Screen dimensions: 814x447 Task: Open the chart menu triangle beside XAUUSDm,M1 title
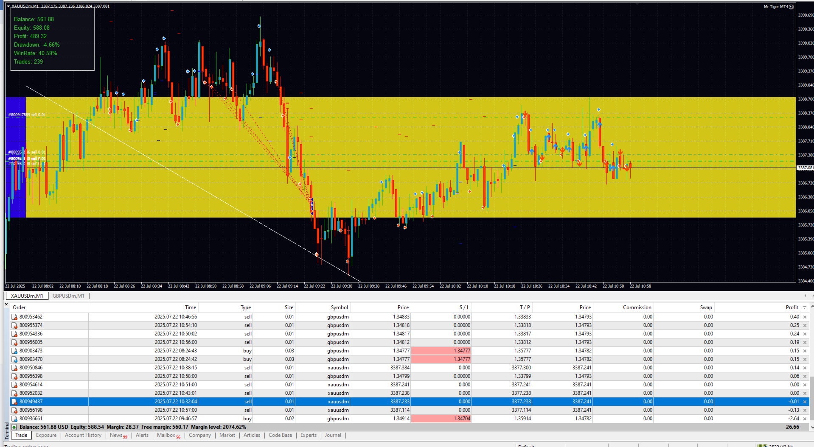point(8,6)
